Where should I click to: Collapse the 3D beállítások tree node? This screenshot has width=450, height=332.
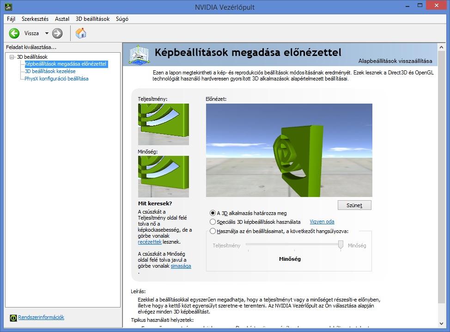[12, 57]
